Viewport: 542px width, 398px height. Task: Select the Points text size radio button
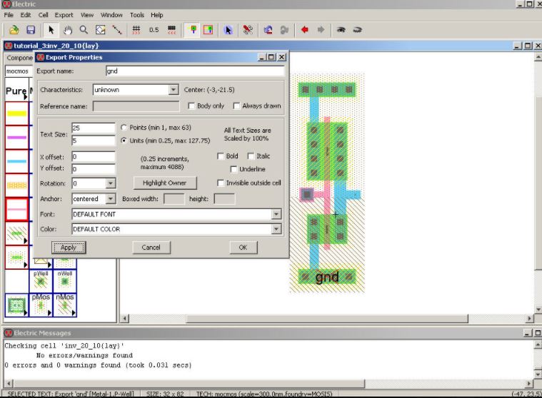click(x=124, y=127)
